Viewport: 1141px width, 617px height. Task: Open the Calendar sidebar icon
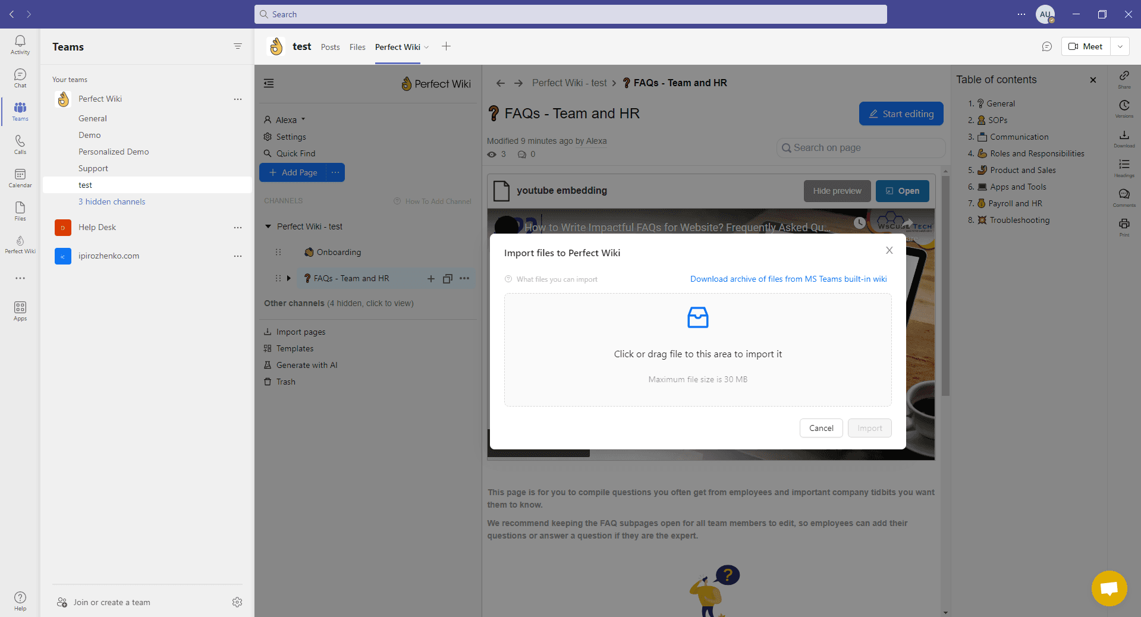[x=20, y=178]
